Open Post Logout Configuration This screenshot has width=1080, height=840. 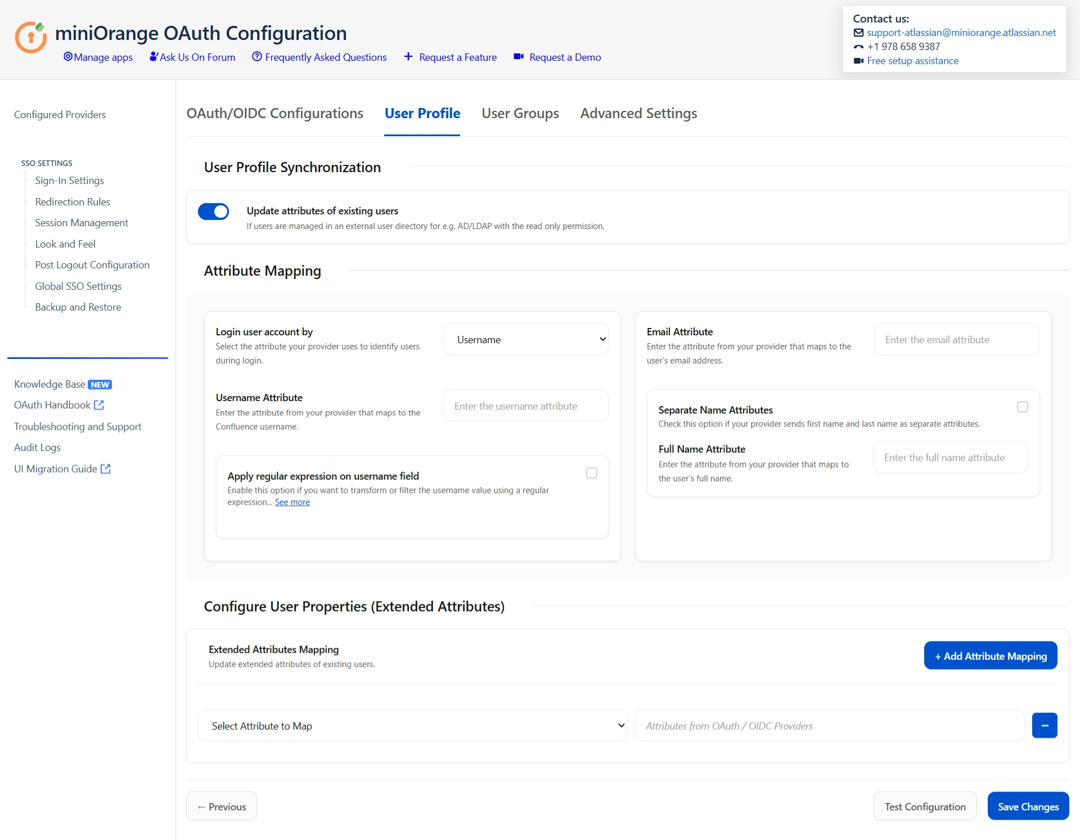92,265
